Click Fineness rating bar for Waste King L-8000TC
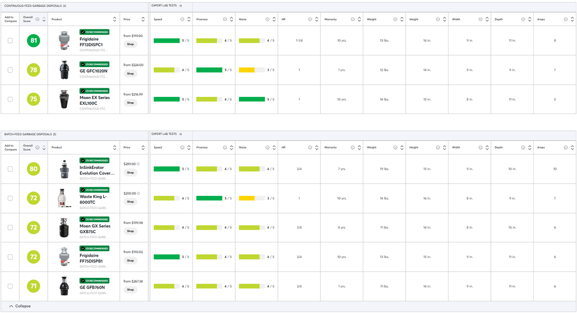 tap(209, 198)
